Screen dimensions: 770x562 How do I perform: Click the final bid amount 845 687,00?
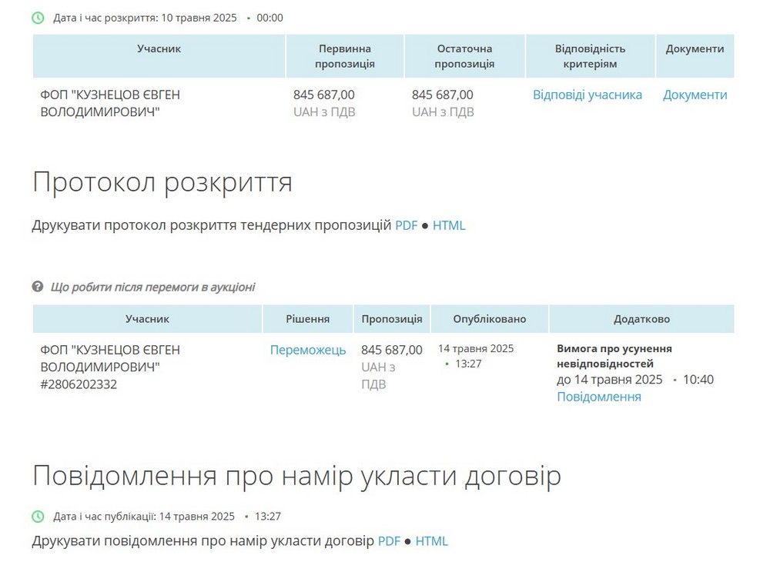[x=443, y=95]
